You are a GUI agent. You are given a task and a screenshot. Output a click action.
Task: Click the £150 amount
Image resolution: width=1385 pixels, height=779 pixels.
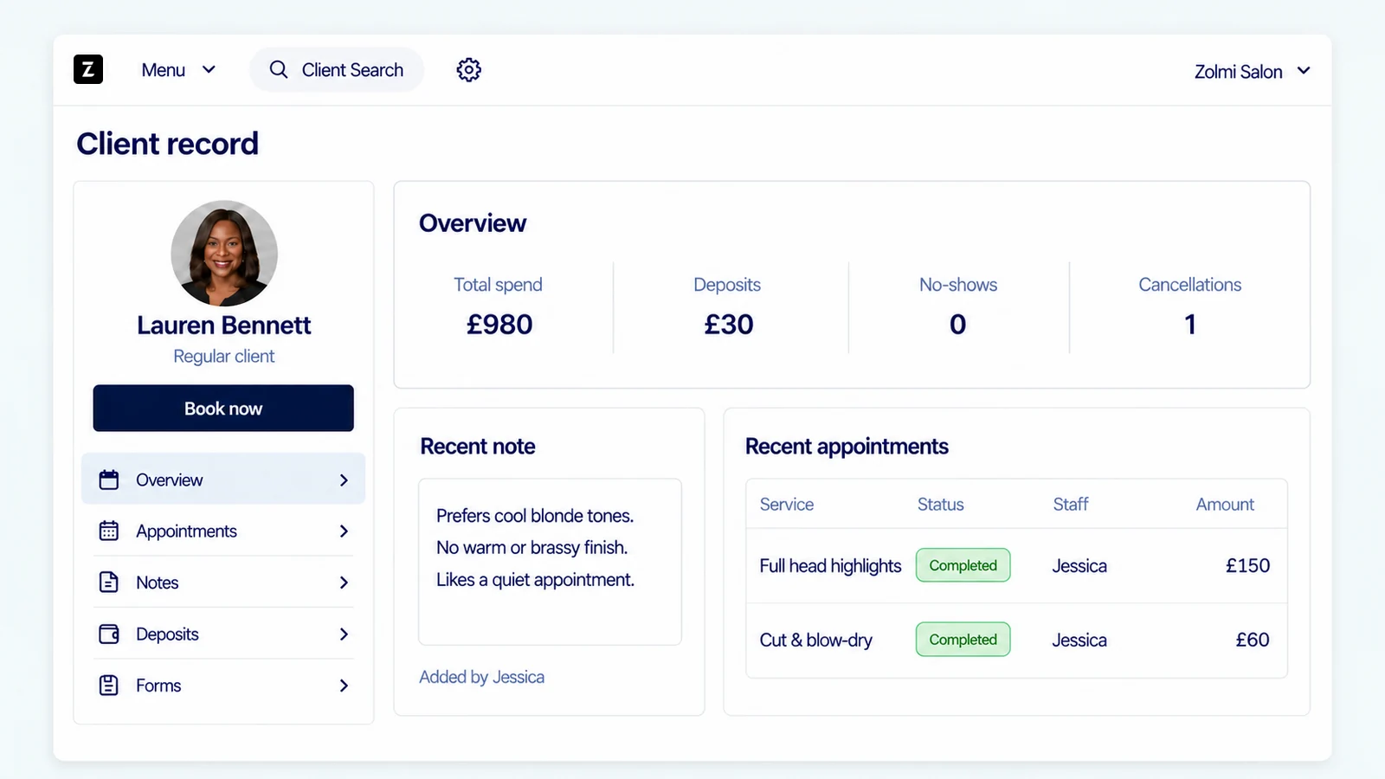tap(1247, 566)
